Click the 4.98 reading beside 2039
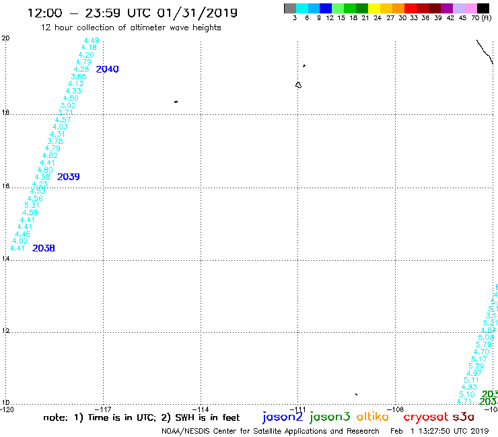 coord(42,177)
